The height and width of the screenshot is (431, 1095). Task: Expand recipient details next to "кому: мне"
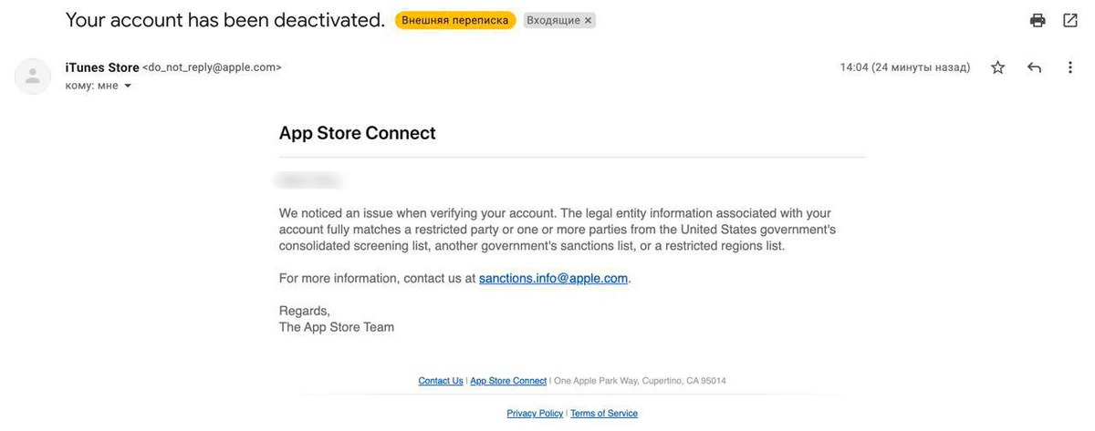click(128, 86)
